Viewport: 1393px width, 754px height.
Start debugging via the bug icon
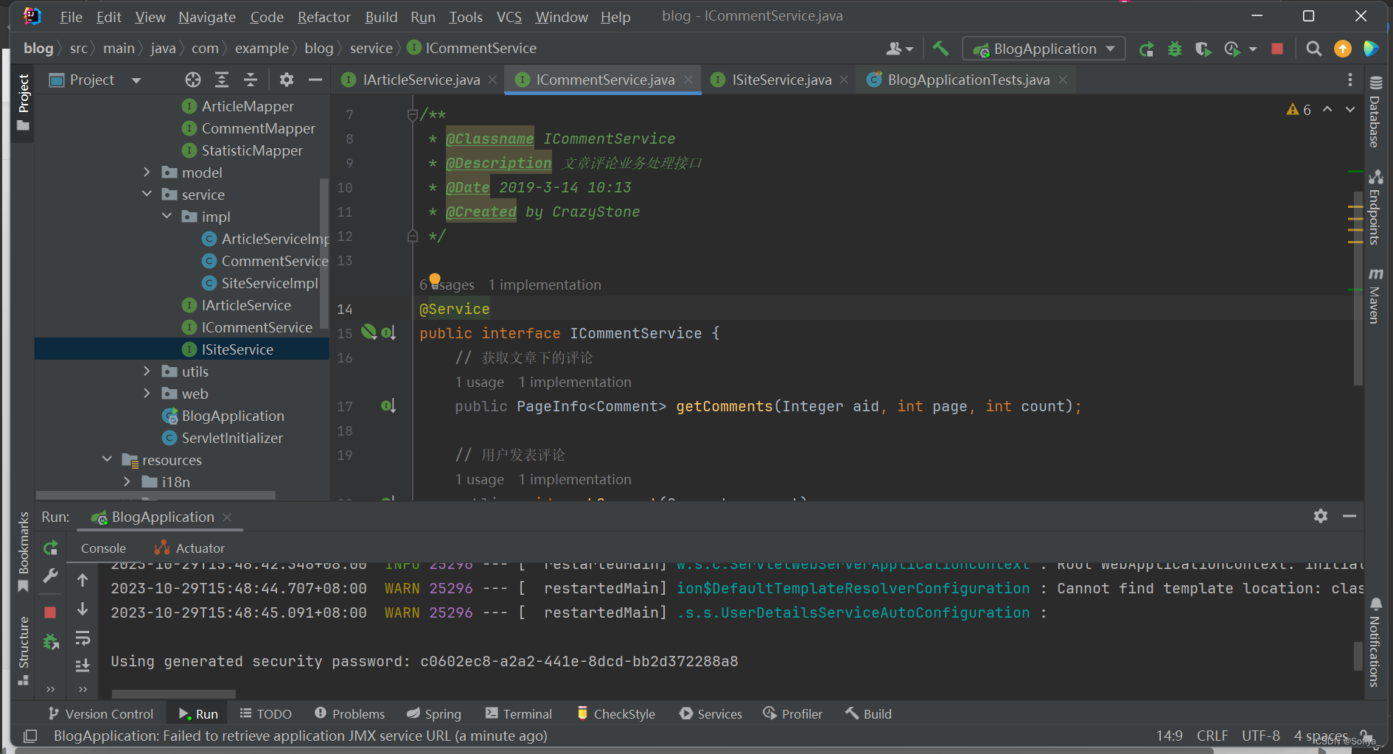(x=1175, y=49)
